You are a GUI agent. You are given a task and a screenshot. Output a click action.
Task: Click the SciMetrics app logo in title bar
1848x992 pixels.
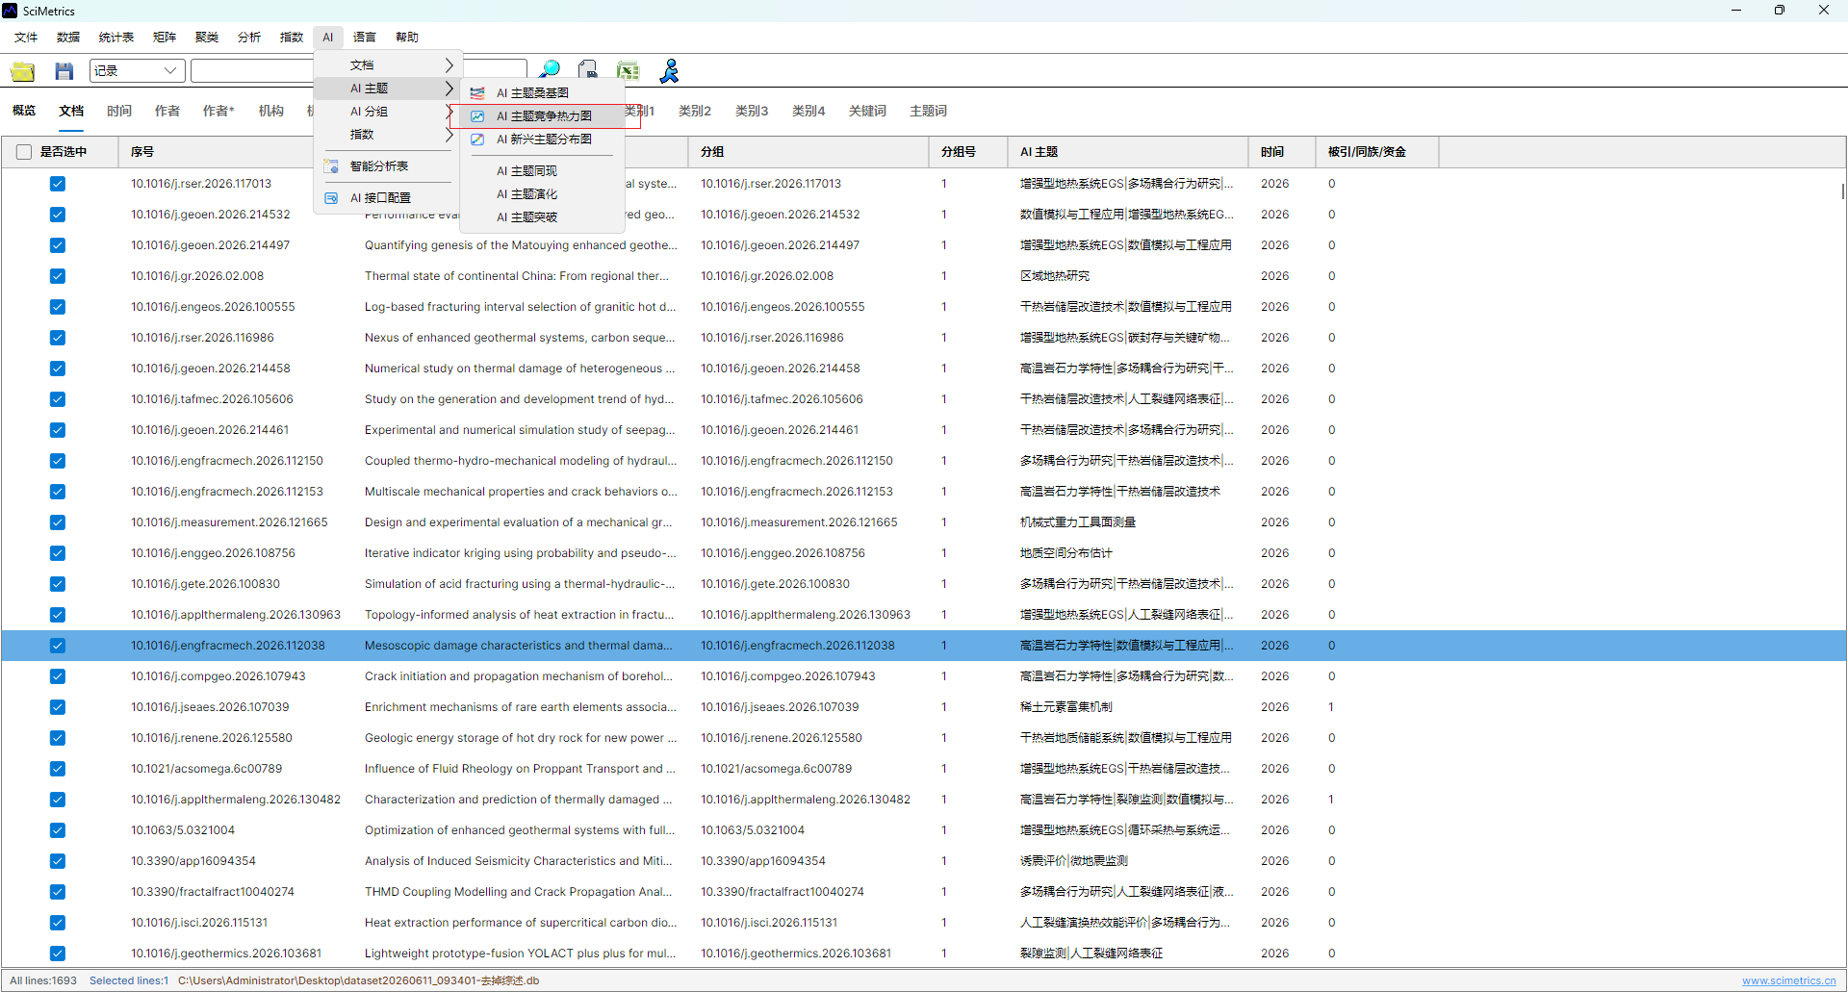[x=11, y=11]
